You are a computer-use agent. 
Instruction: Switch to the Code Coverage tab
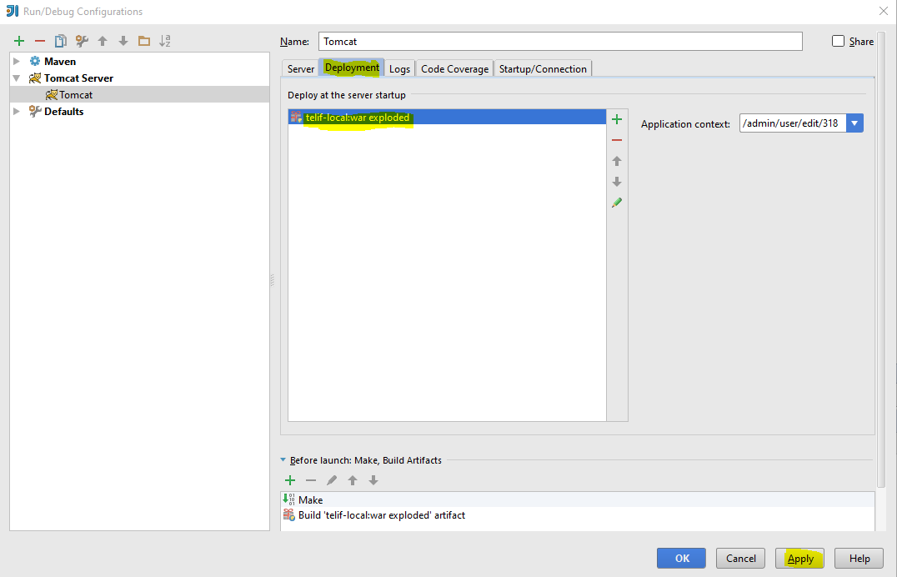455,68
